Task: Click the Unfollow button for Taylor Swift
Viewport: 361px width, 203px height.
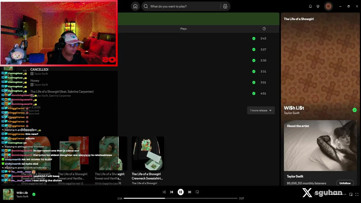Action: coord(345,183)
